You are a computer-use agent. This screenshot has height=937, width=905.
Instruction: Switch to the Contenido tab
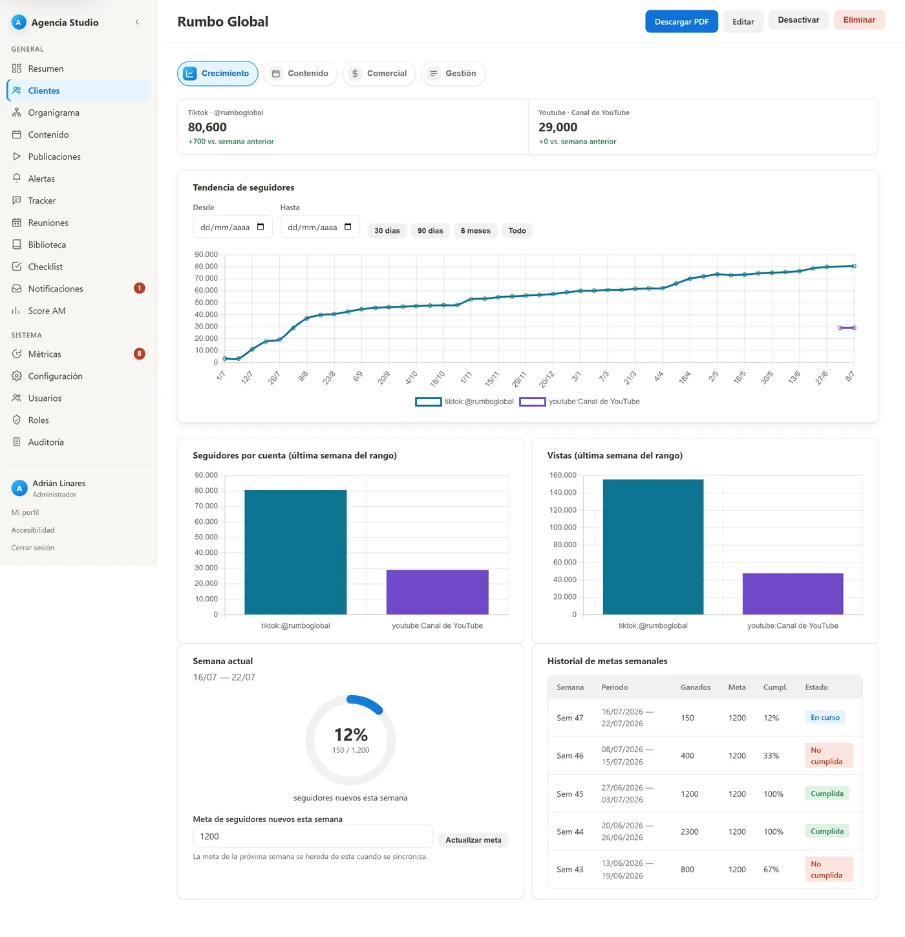301,73
